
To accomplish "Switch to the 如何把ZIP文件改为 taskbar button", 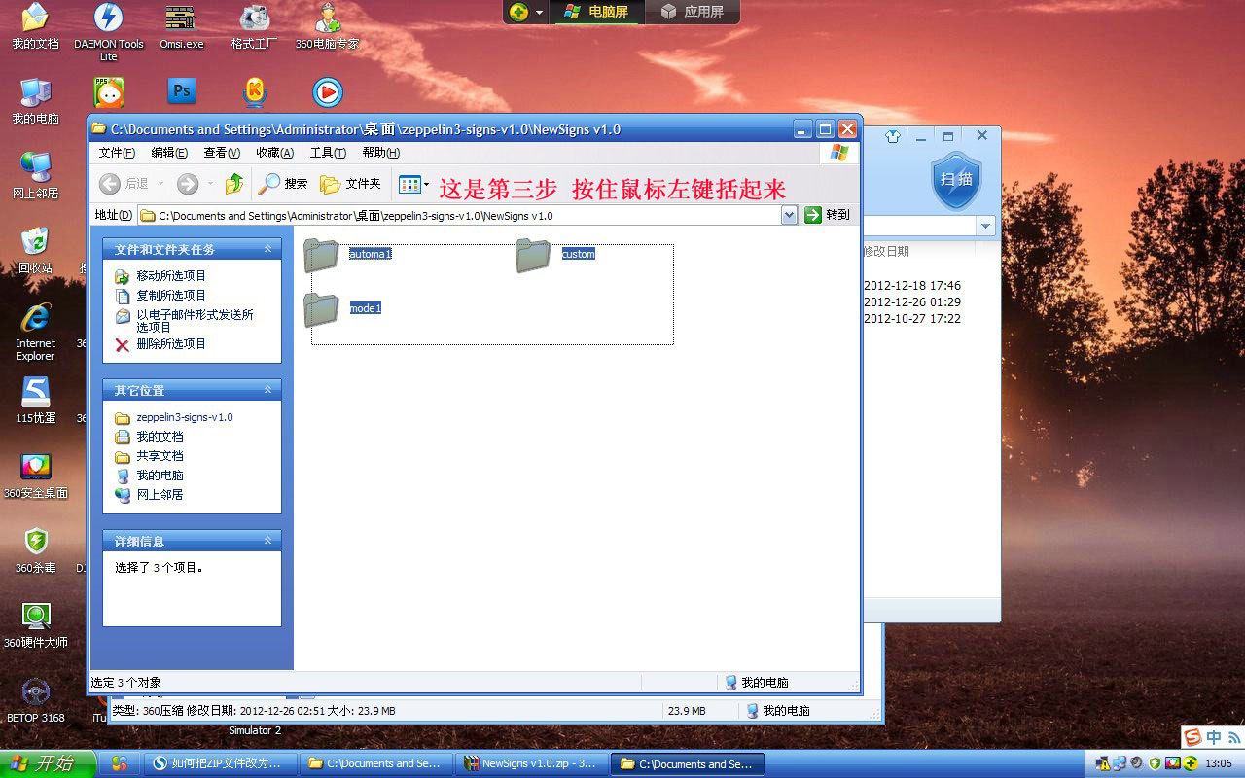I will coord(223,763).
